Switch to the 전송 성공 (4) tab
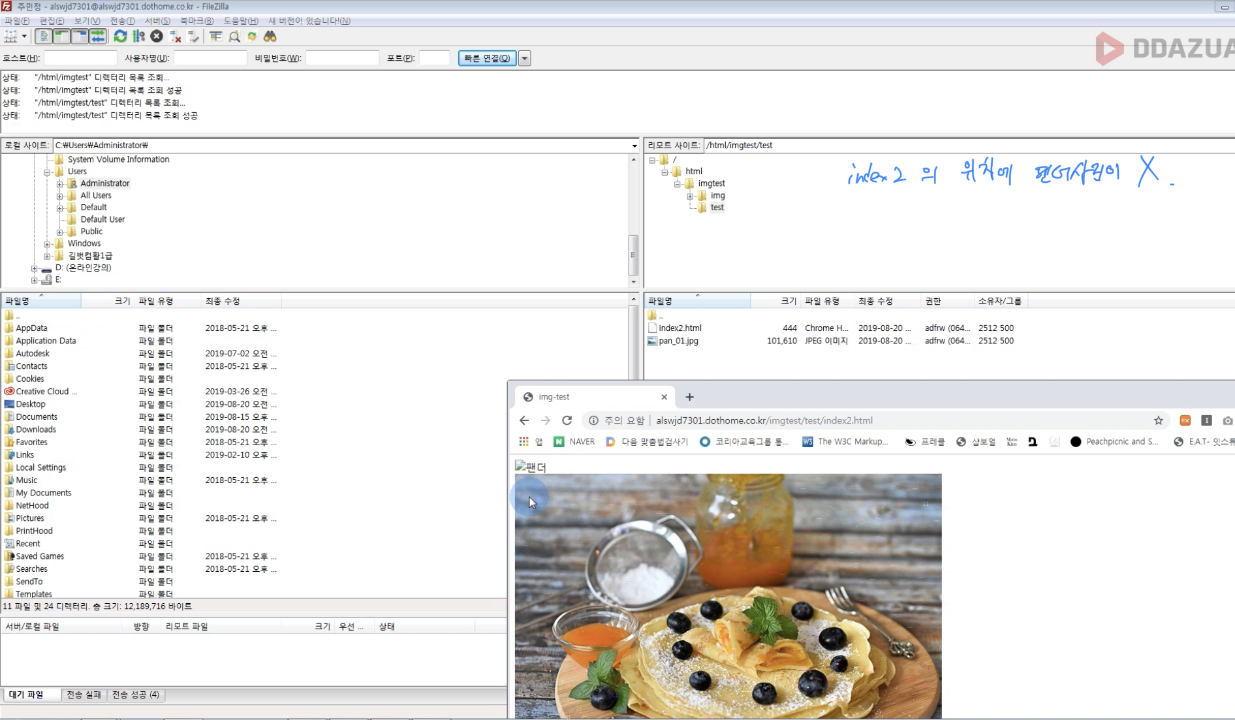Screen dimensions: 1235x720 135,695
